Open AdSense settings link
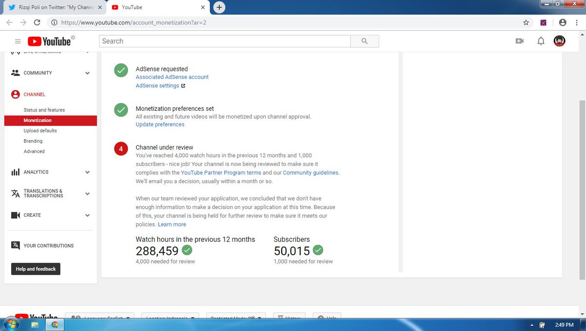 [157, 86]
